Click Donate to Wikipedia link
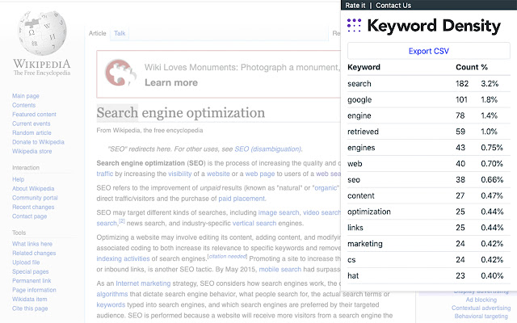517x323 pixels. (38, 142)
